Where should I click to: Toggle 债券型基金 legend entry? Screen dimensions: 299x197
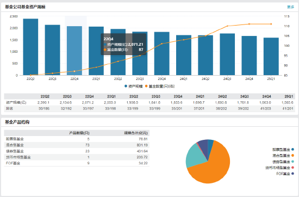click(283, 162)
